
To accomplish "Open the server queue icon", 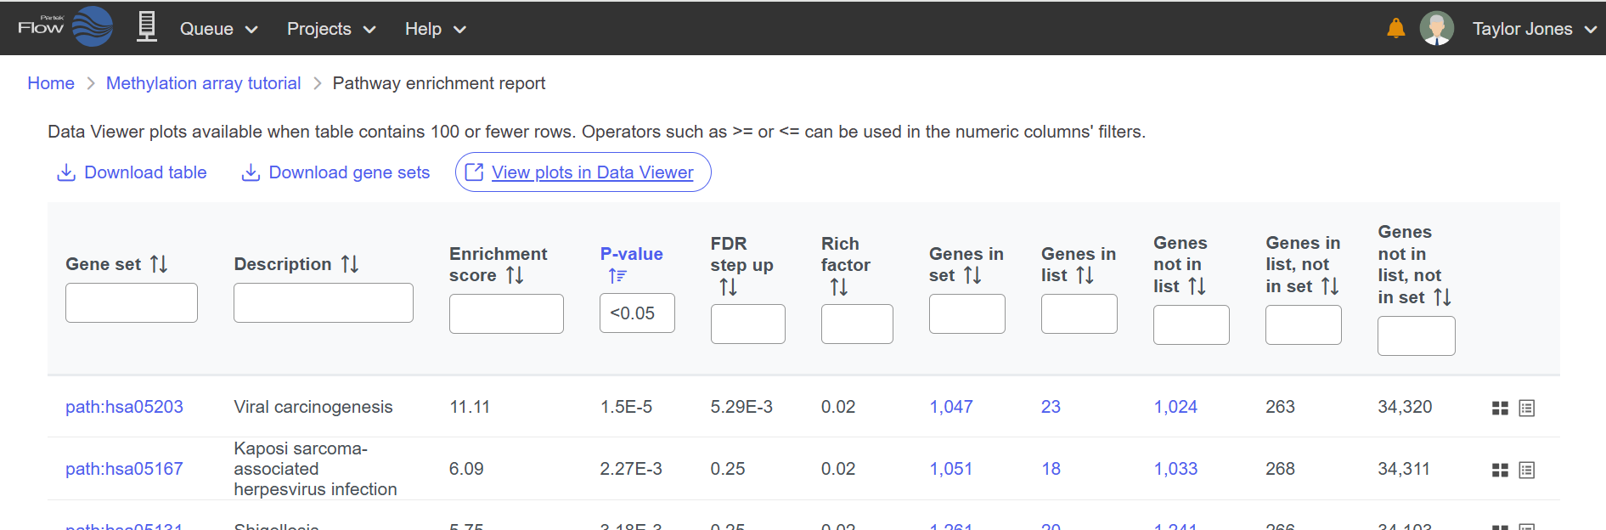I will pyautogui.click(x=147, y=27).
